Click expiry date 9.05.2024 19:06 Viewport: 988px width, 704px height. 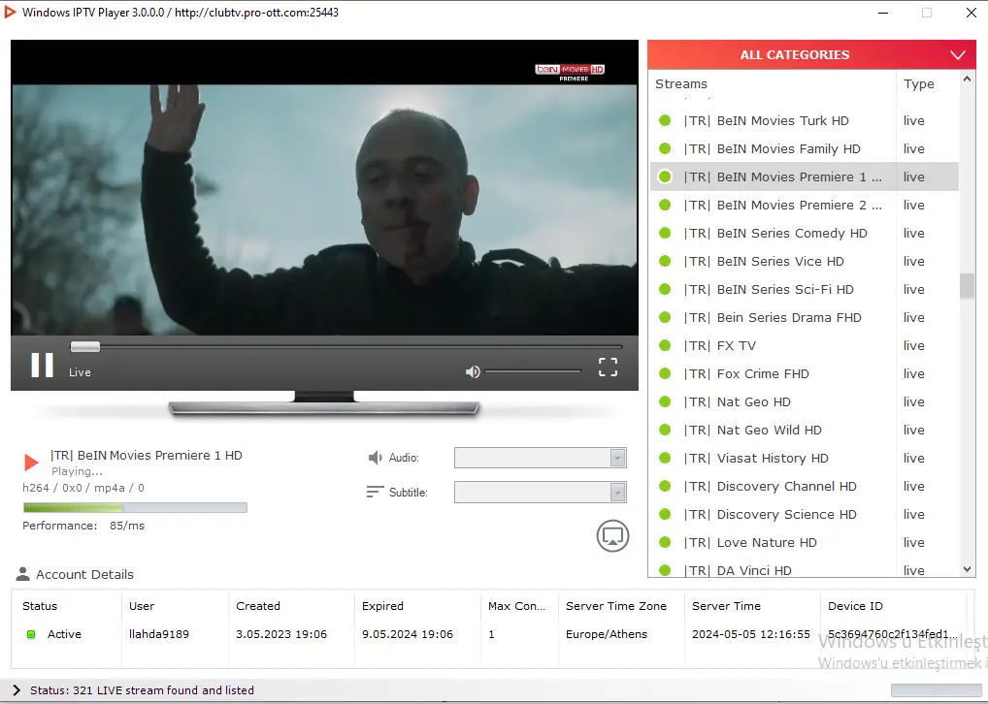coord(407,634)
